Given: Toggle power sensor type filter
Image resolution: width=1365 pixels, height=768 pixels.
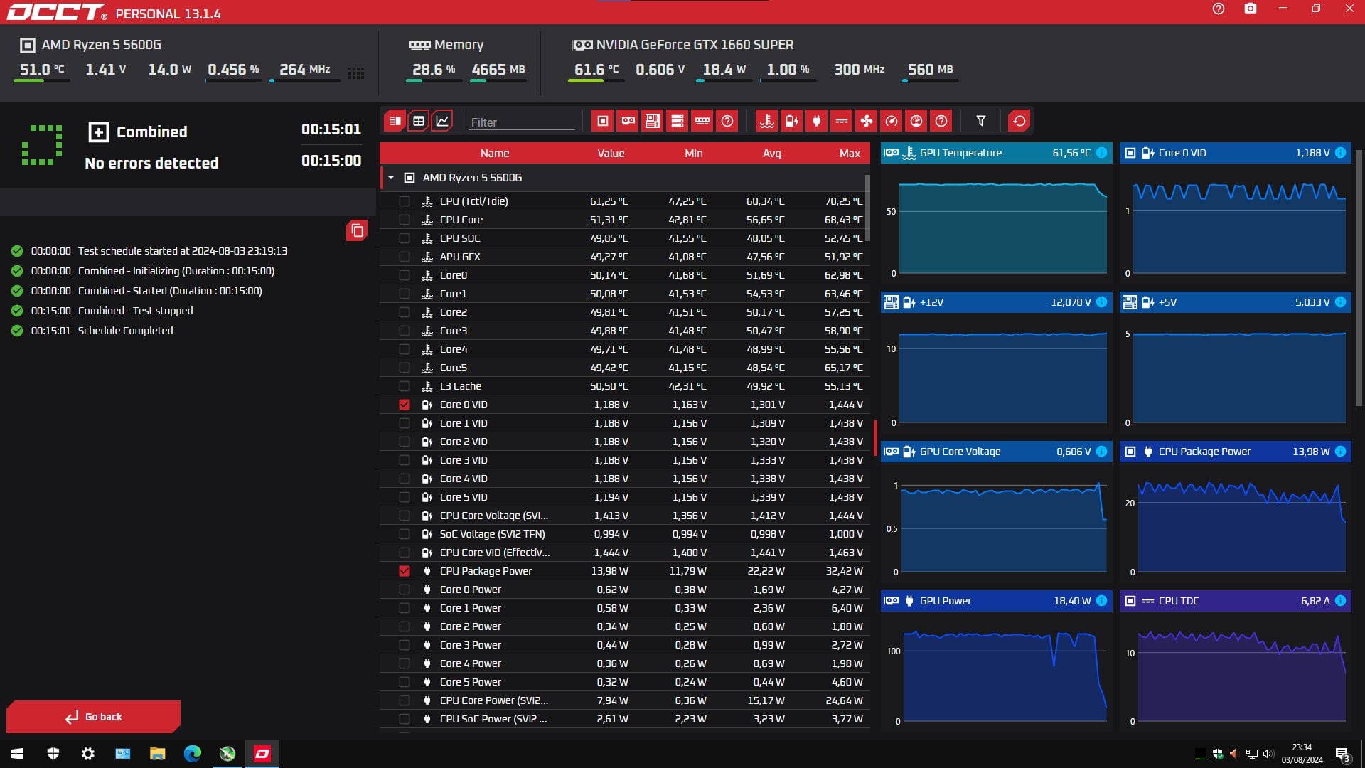Looking at the screenshot, I should click(x=817, y=121).
